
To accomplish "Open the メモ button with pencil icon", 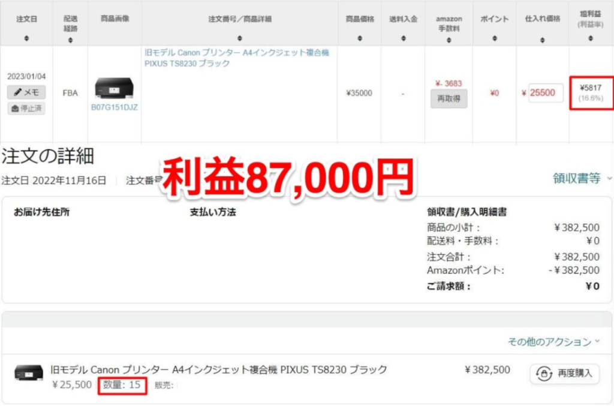I will pyautogui.click(x=26, y=92).
